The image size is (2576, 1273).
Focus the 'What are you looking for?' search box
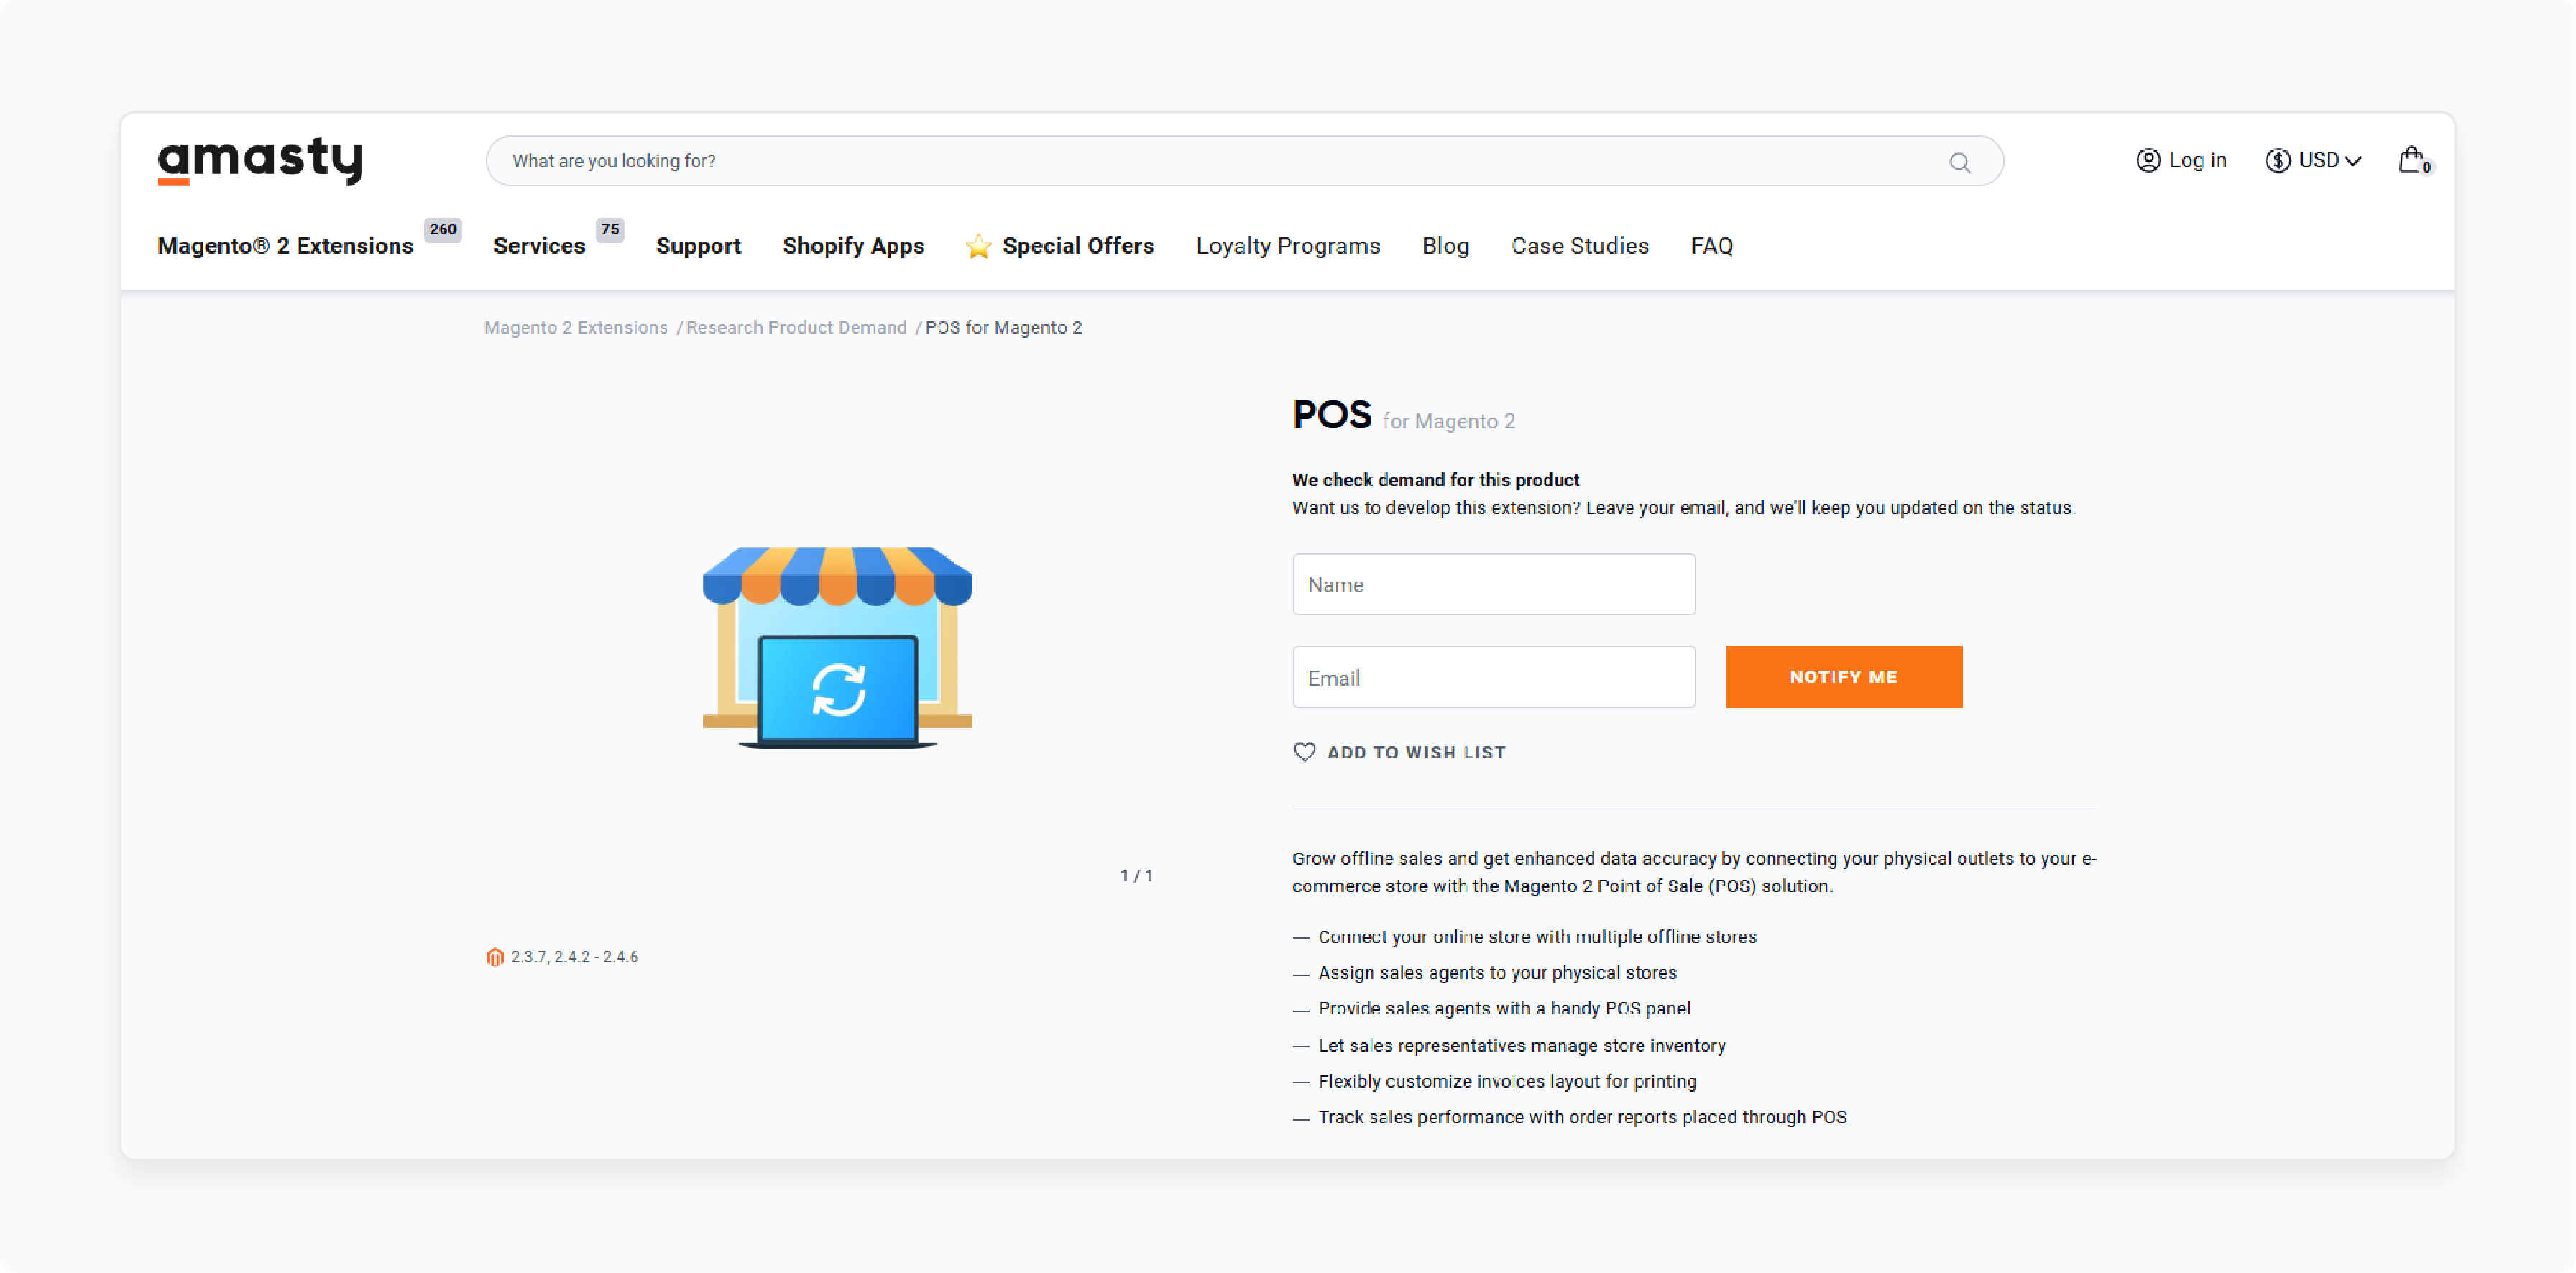tap(1244, 161)
